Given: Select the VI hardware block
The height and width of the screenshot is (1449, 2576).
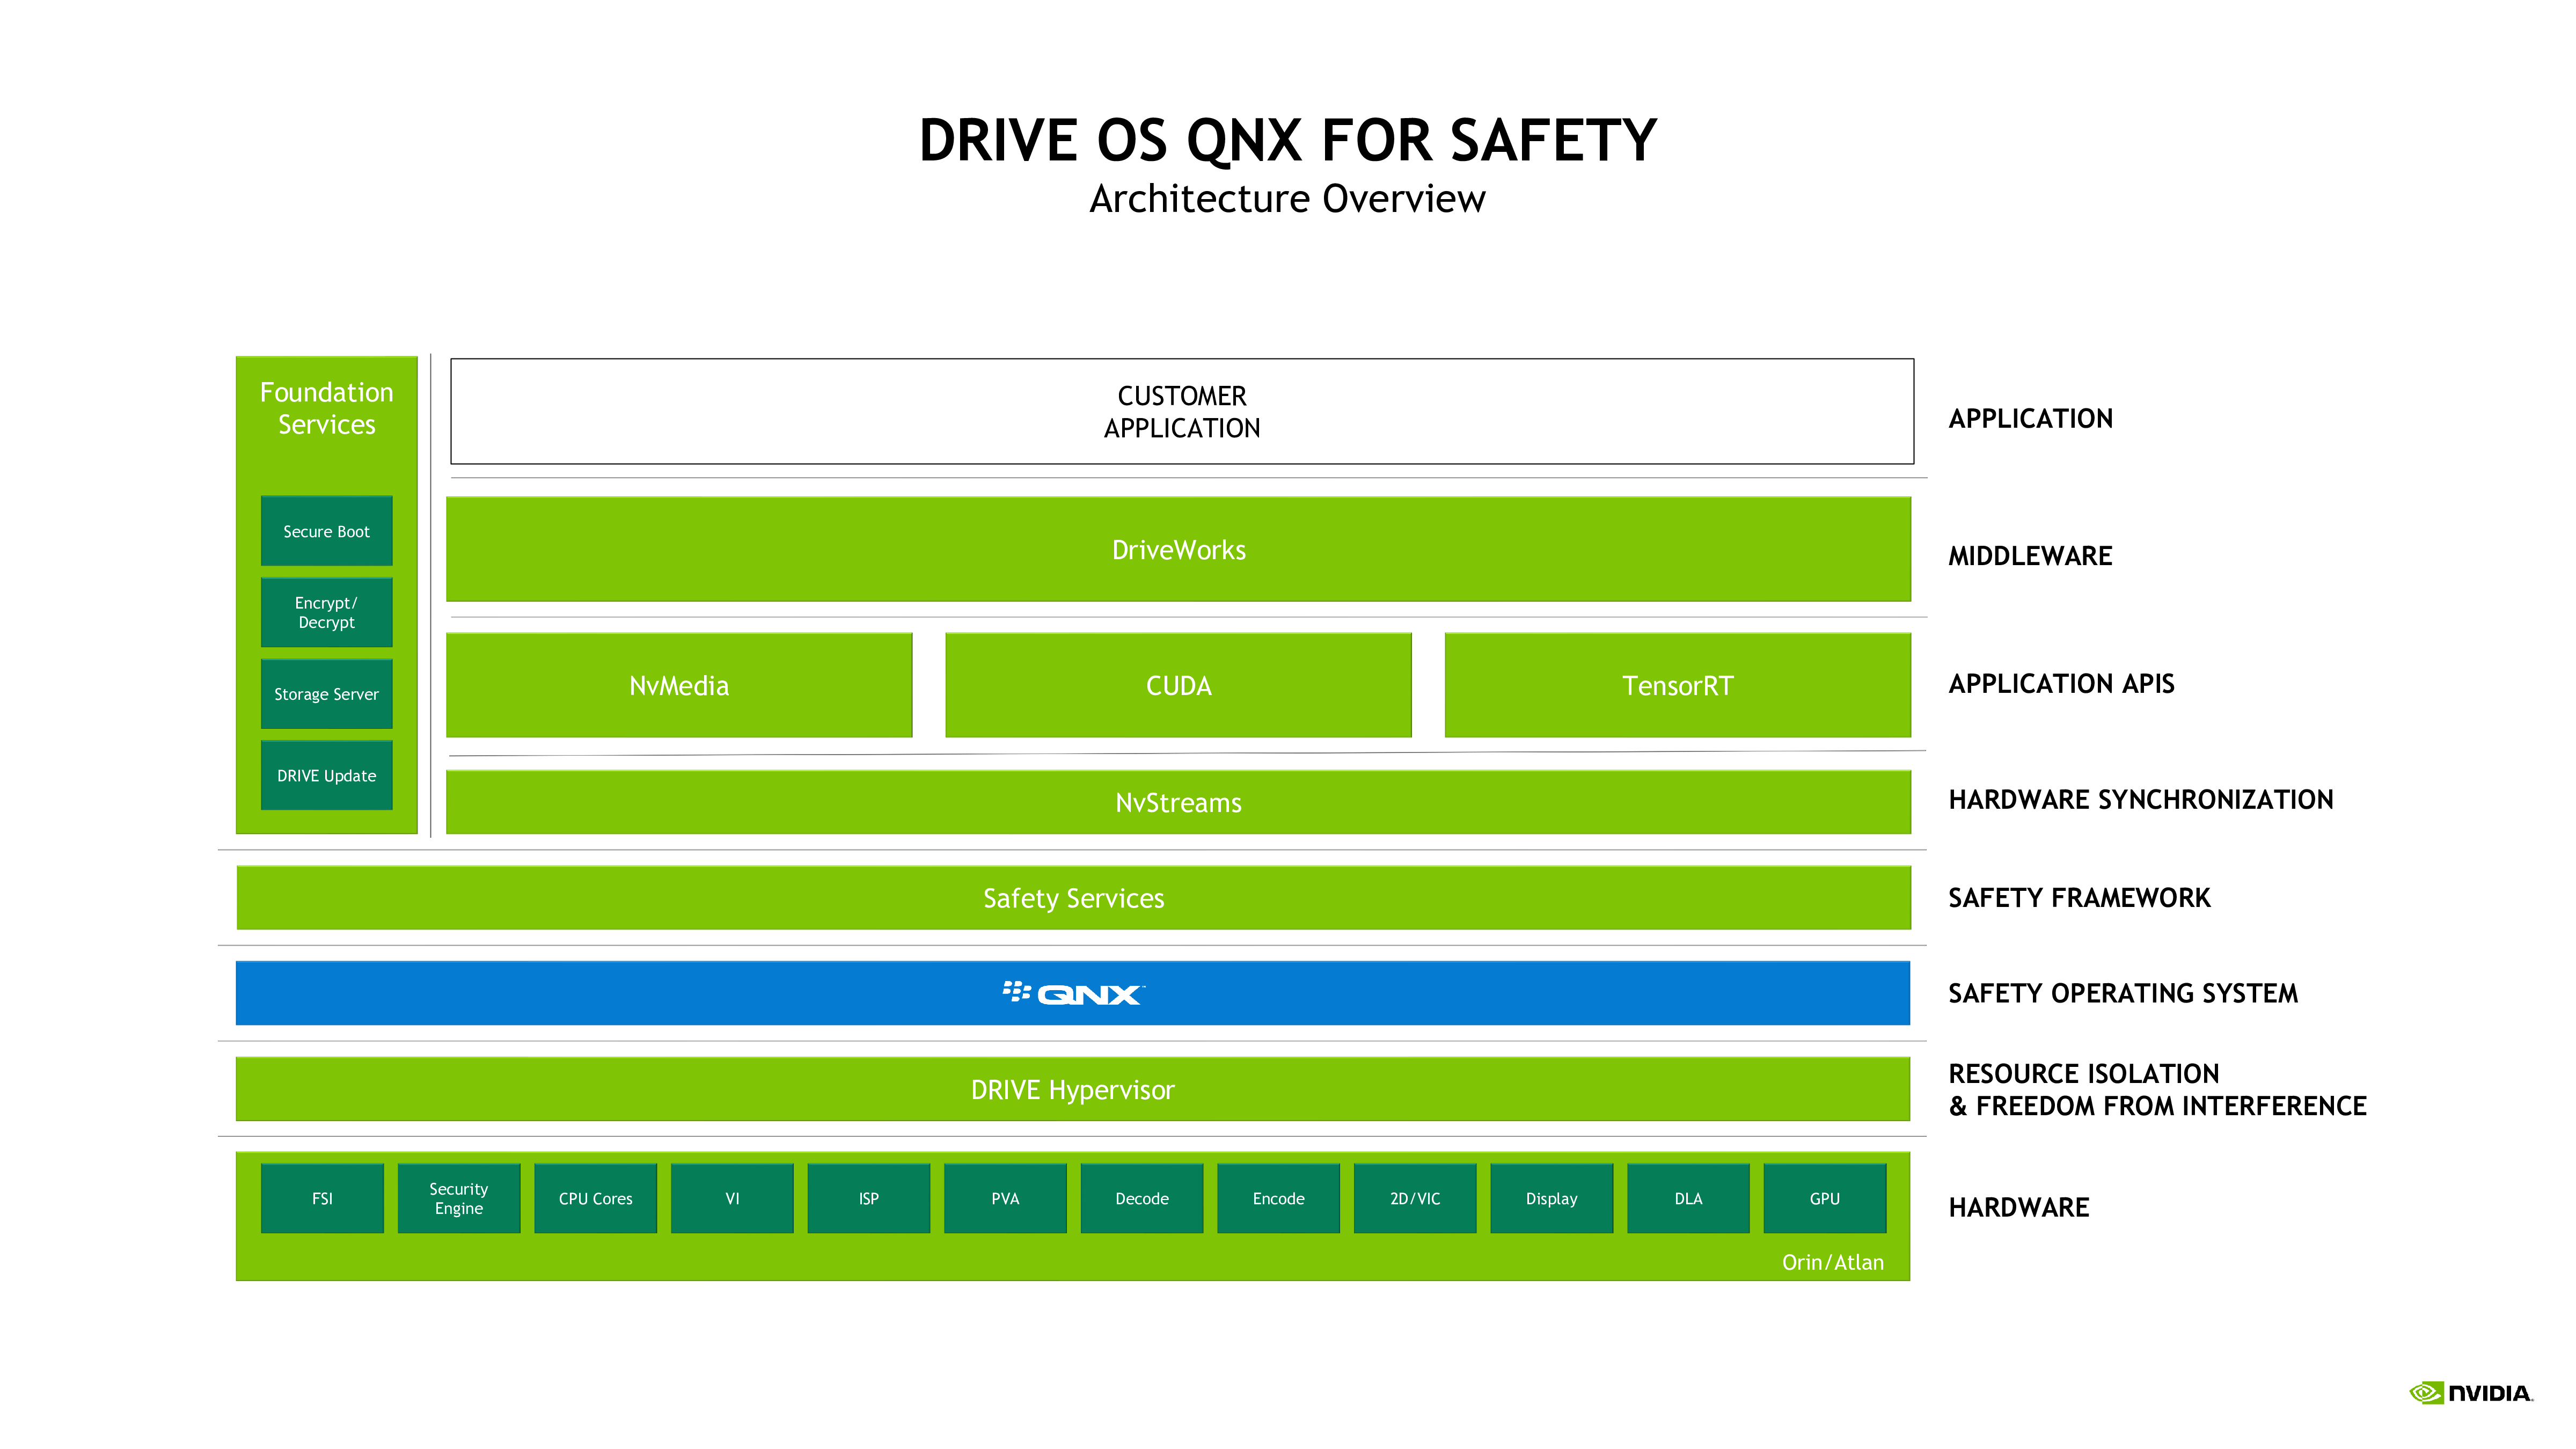Looking at the screenshot, I should [732, 1198].
